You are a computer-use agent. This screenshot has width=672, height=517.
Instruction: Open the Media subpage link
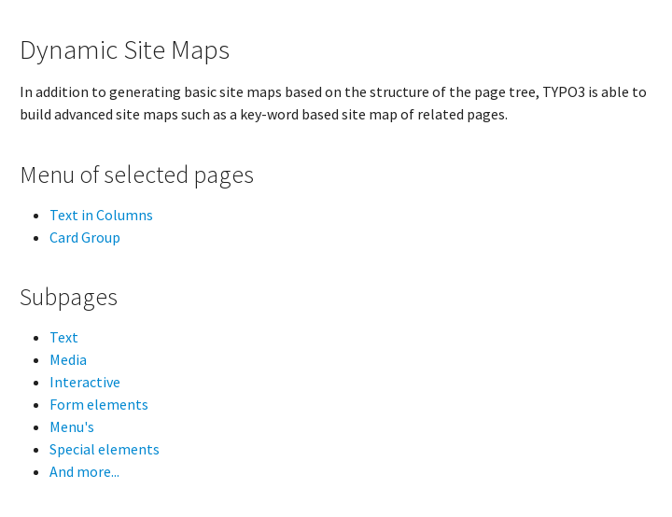[68, 360]
